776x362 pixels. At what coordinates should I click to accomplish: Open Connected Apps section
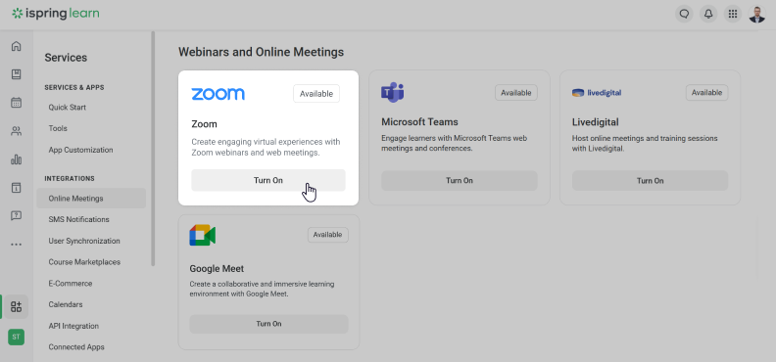(x=76, y=347)
